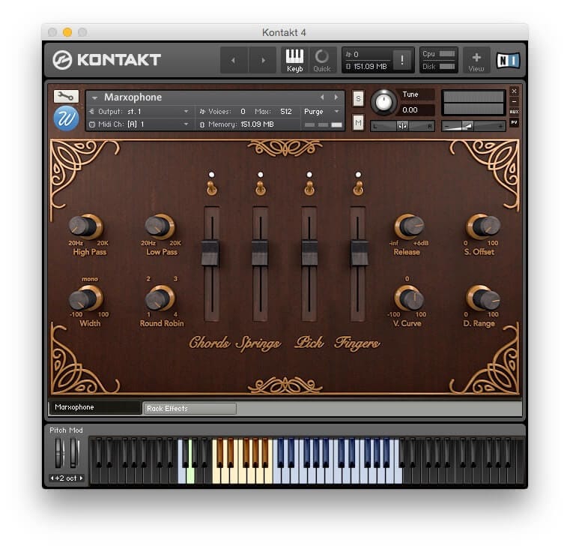Flip the Chords toggle switch
This screenshot has width=570, height=549.
[x=211, y=187]
